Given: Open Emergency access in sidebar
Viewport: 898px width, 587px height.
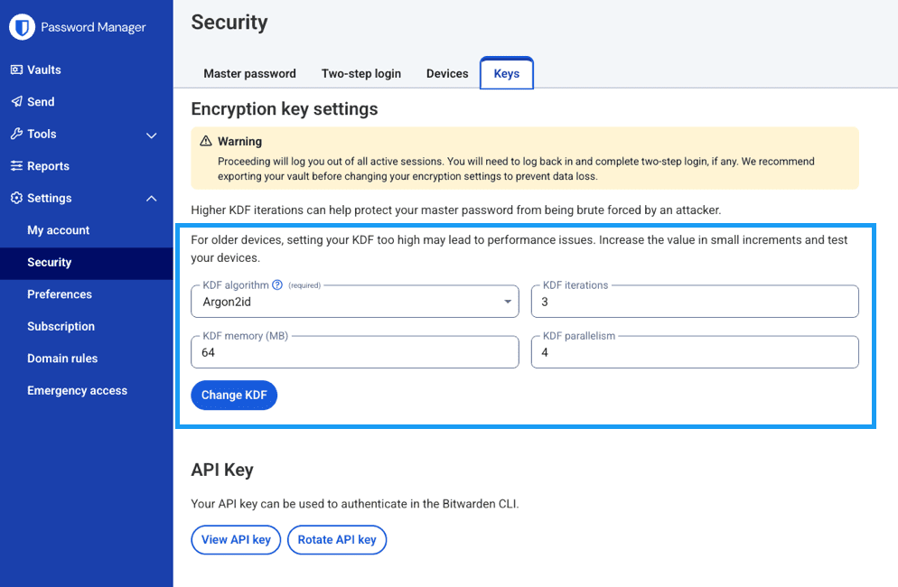Looking at the screenshot, I should [x=78, y=390].
